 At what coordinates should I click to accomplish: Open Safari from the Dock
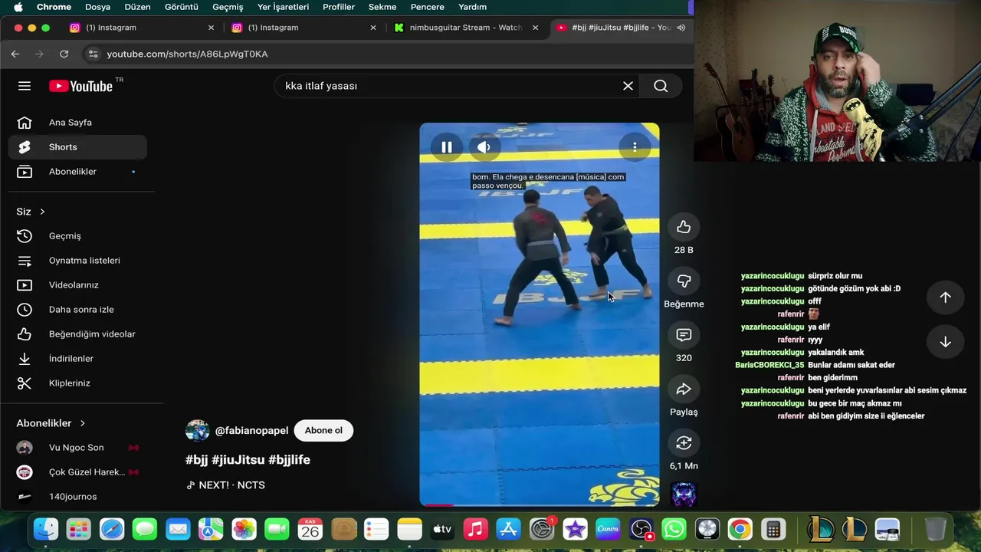(x=112, y=529)
